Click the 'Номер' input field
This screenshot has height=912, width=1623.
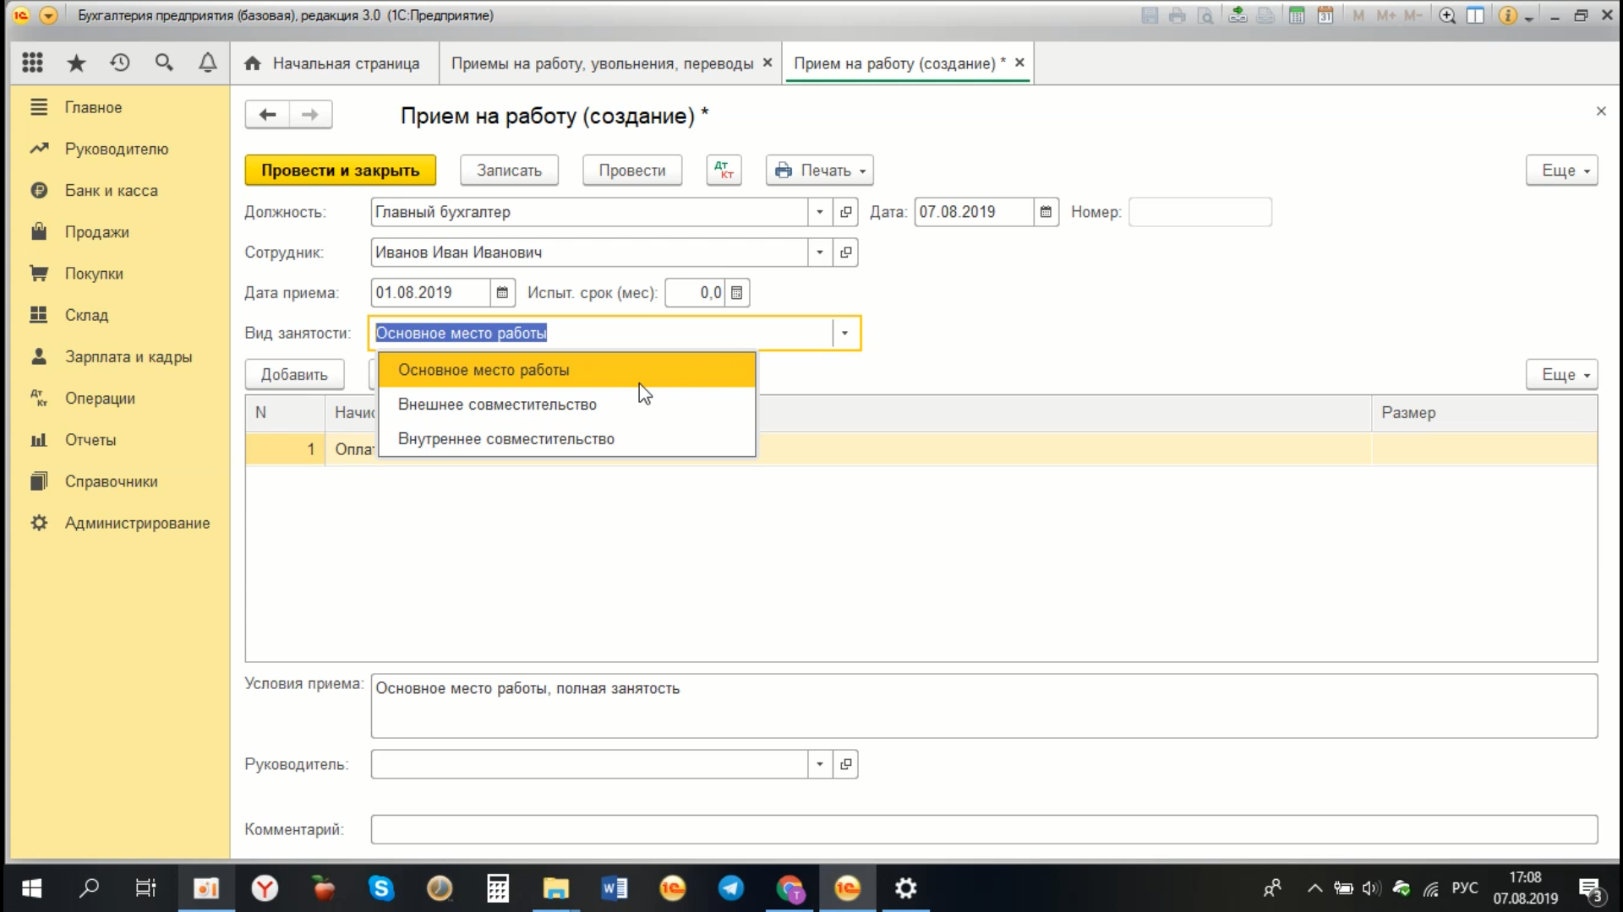click(1199, 212)
